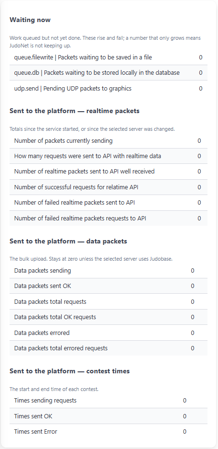Click the 'Times sent Error' row
The width and height of the screenshot is (218, 449).
(x=109, y=432)
